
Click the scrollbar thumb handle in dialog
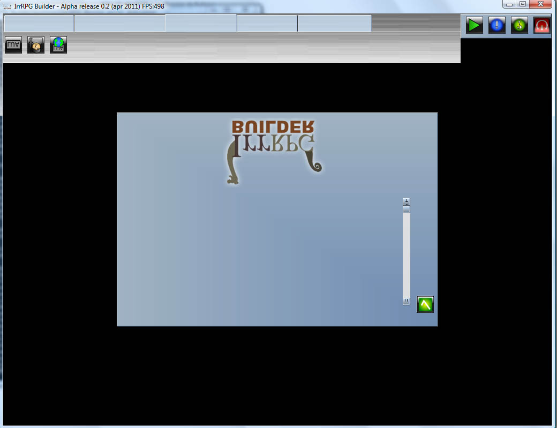click(x=407, y=209)
